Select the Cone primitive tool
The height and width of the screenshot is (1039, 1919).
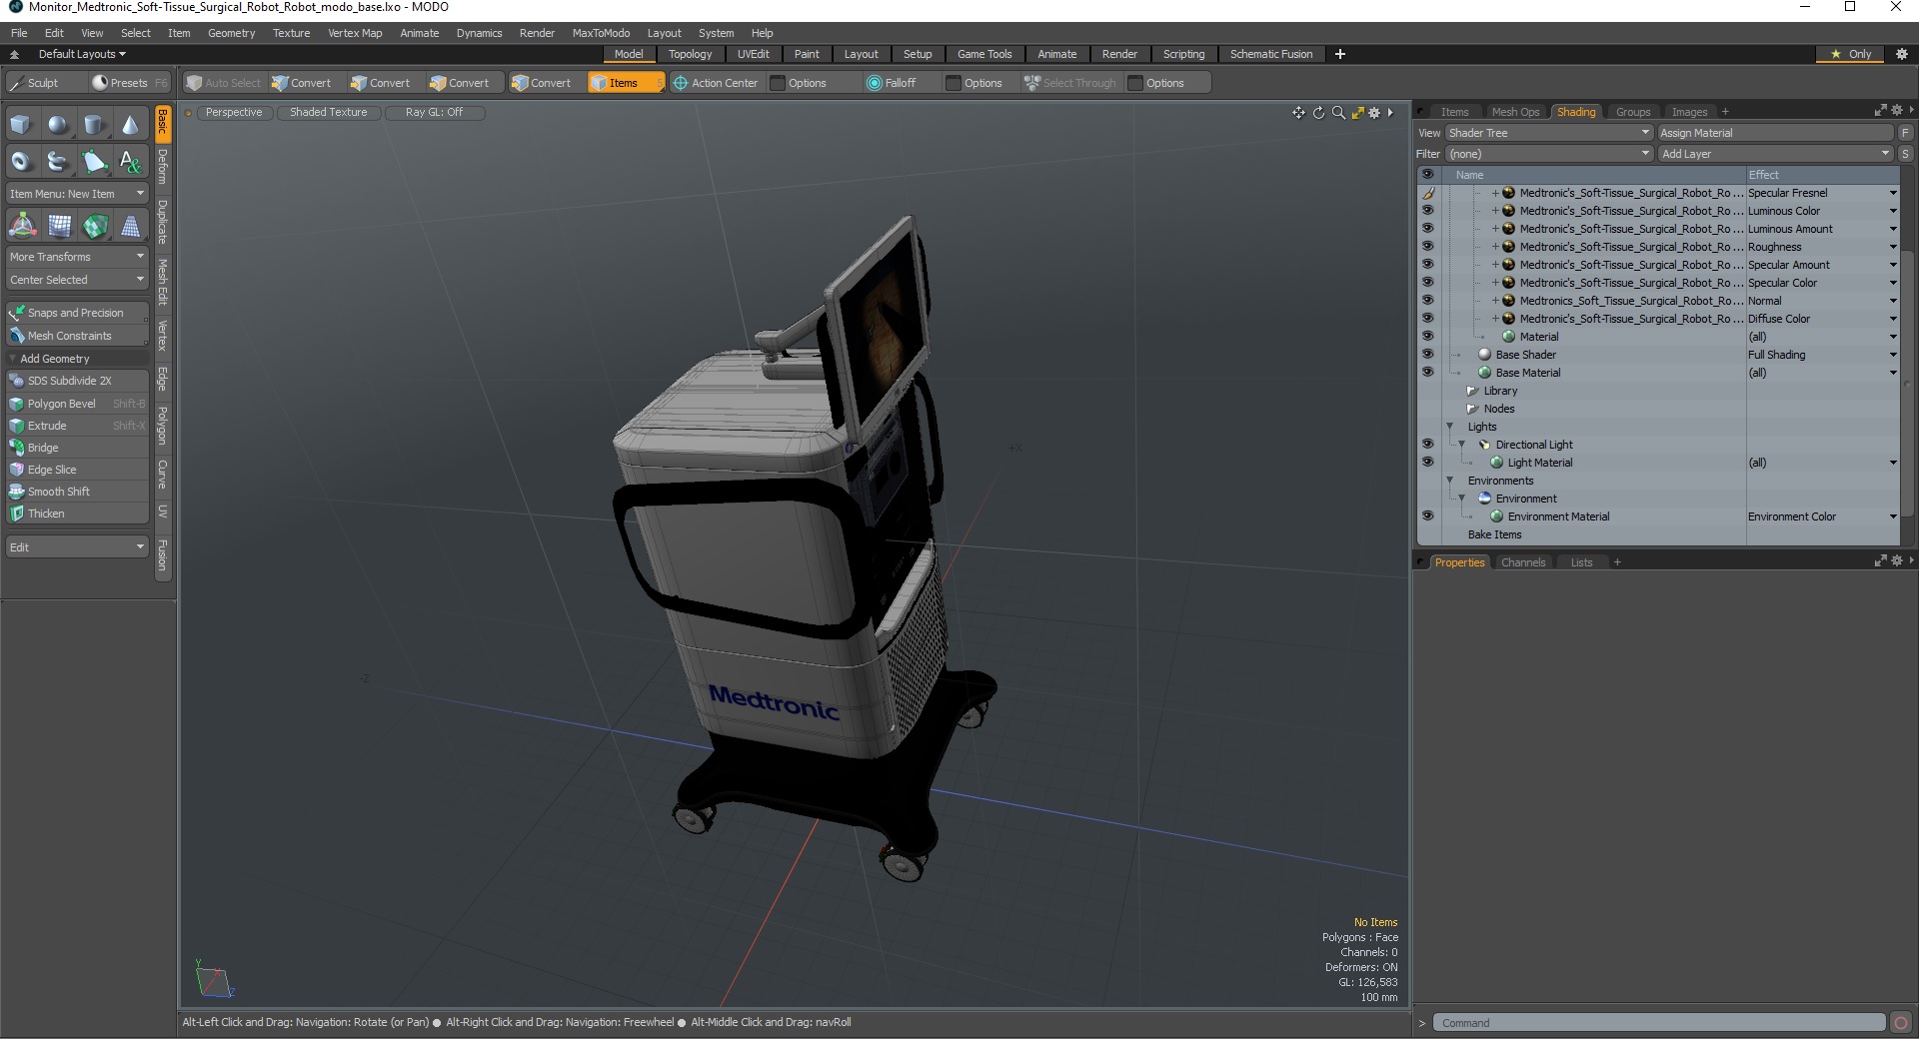click(130, 125)
